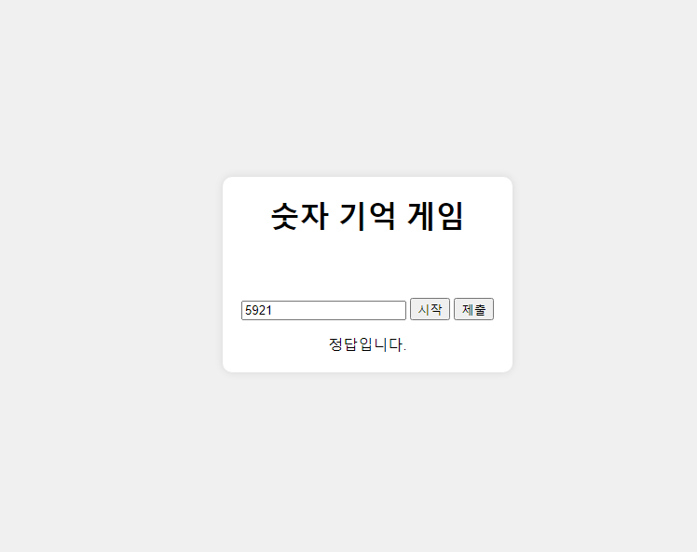The height and width of the screenshot is (552, 697).
Task: Click the button right of 시작
Action: (x=473, y=309)
